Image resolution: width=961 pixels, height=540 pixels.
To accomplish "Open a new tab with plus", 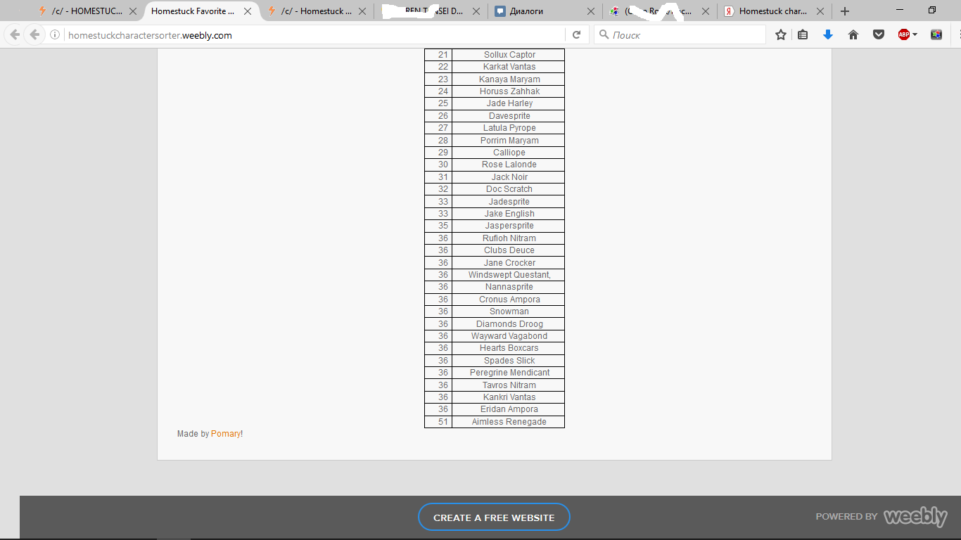I will click(845, 11).
